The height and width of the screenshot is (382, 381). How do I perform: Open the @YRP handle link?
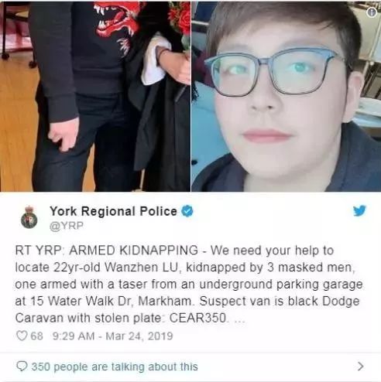(67, 226)
